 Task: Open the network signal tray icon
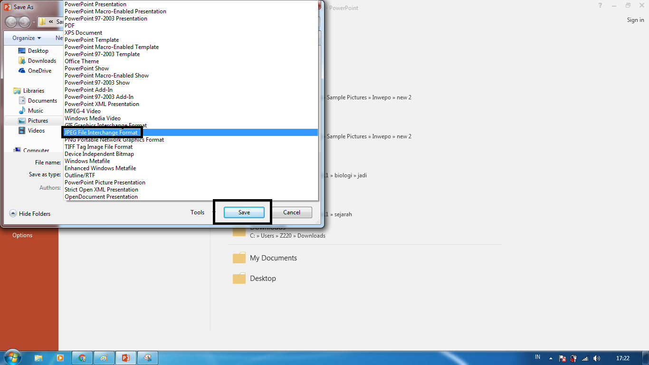coord(585,358)
